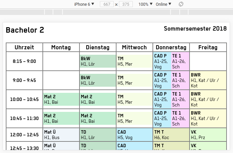Click the TM T cell H6, Koc

tap(171, 134)
